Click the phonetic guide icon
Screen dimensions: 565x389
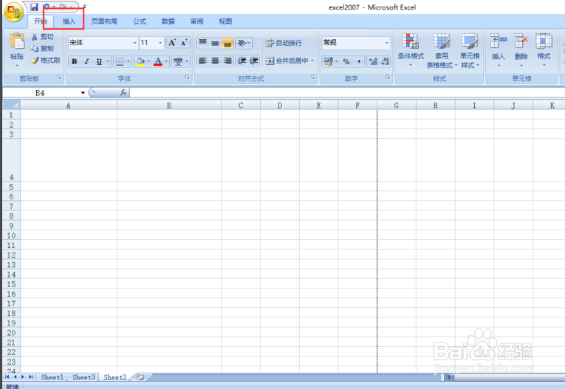(x=178, y=61)
